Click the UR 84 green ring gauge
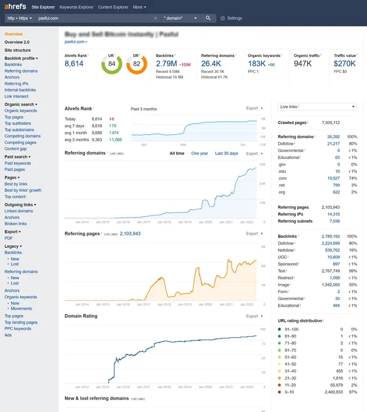This screenshot has width=367, height=412. pyautogui.click(x=111, y=64)
